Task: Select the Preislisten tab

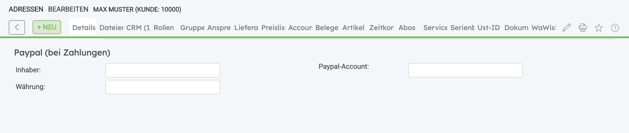Action: 273,28
